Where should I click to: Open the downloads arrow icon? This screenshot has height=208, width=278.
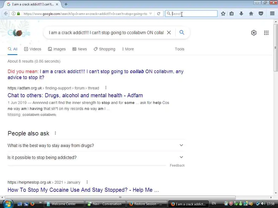[241, 14]
